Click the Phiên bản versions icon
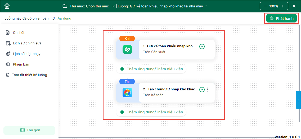 [x=8, y=64]
